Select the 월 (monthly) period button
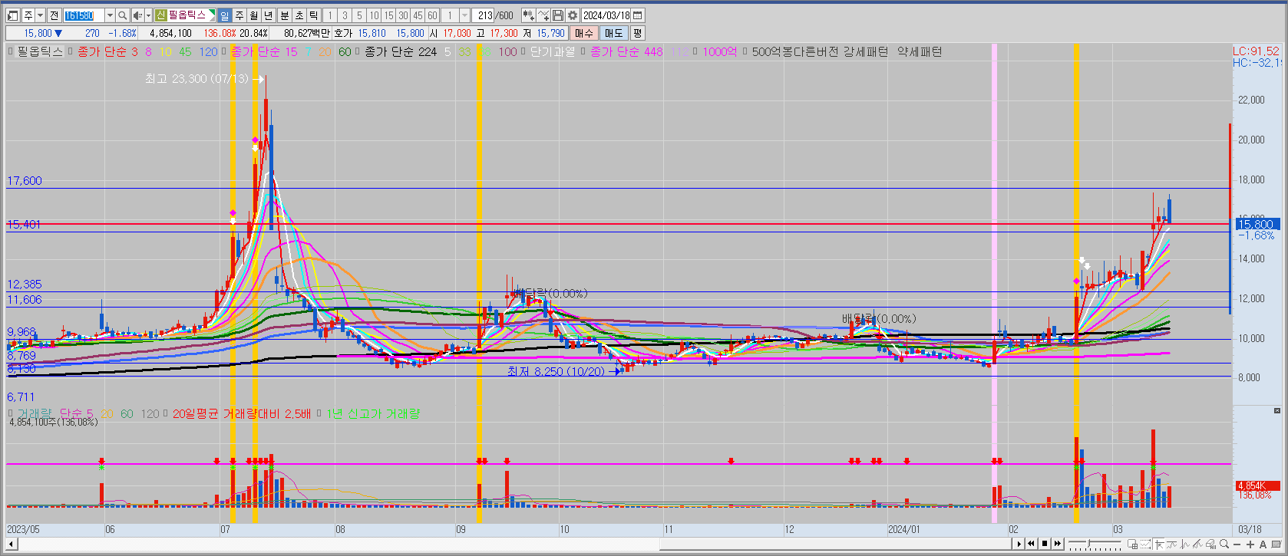 [253, 15]
